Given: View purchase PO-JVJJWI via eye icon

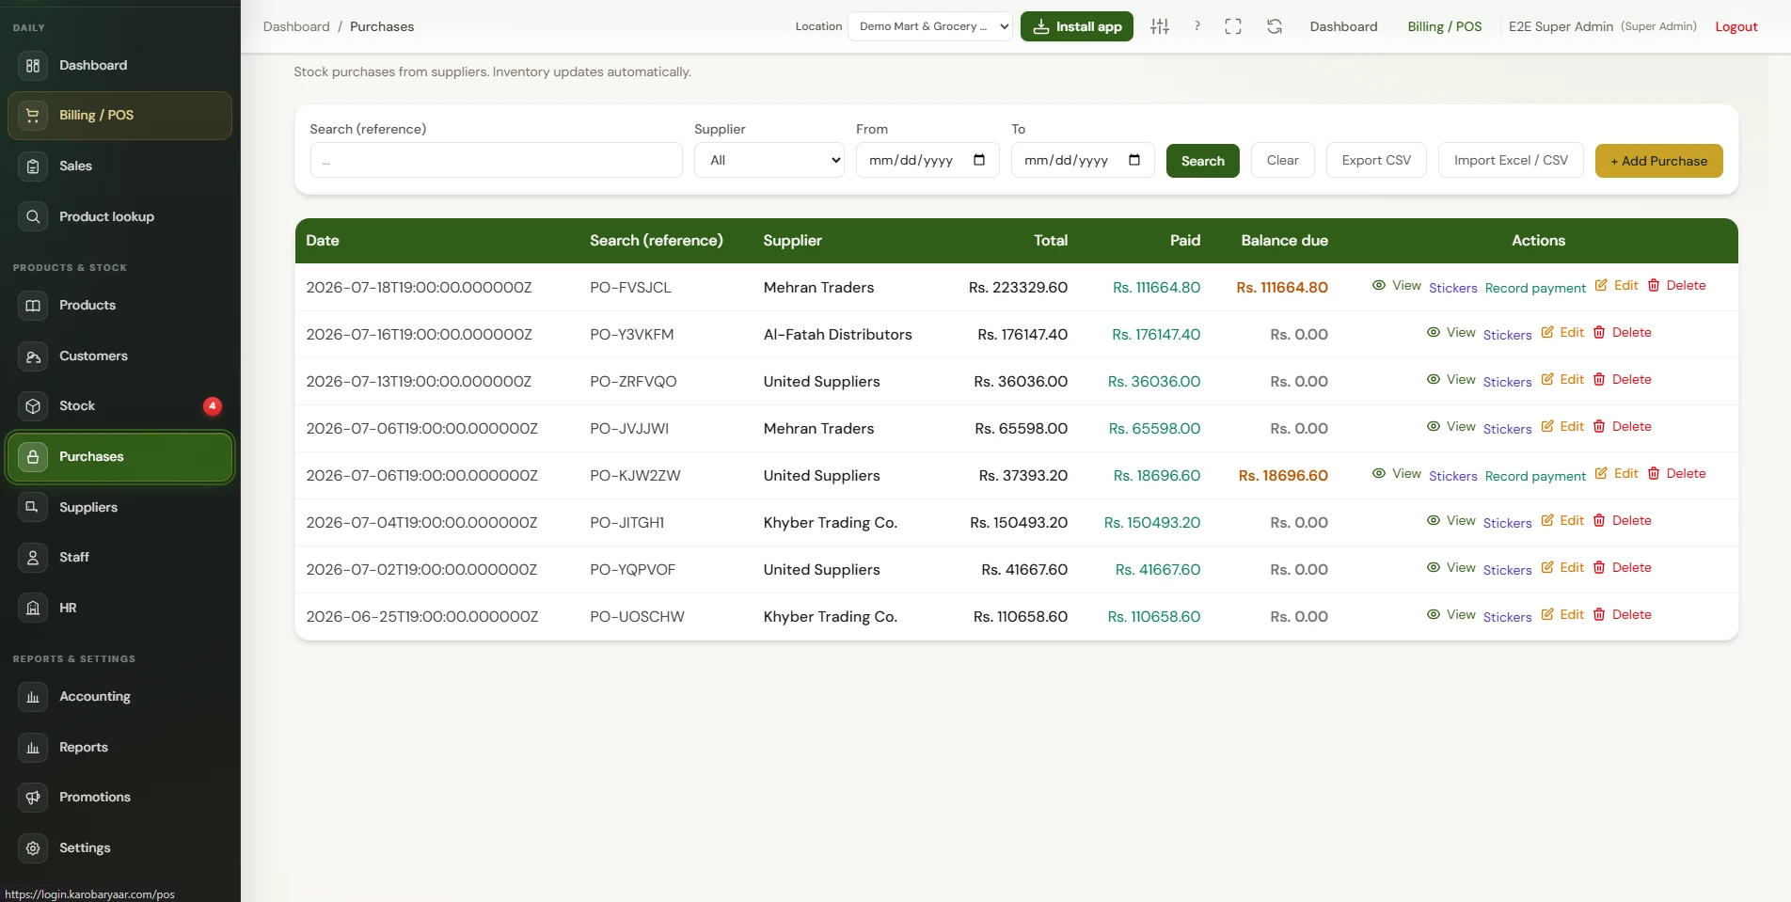Looking at the screenshot, I should (x=1434, y=426).
